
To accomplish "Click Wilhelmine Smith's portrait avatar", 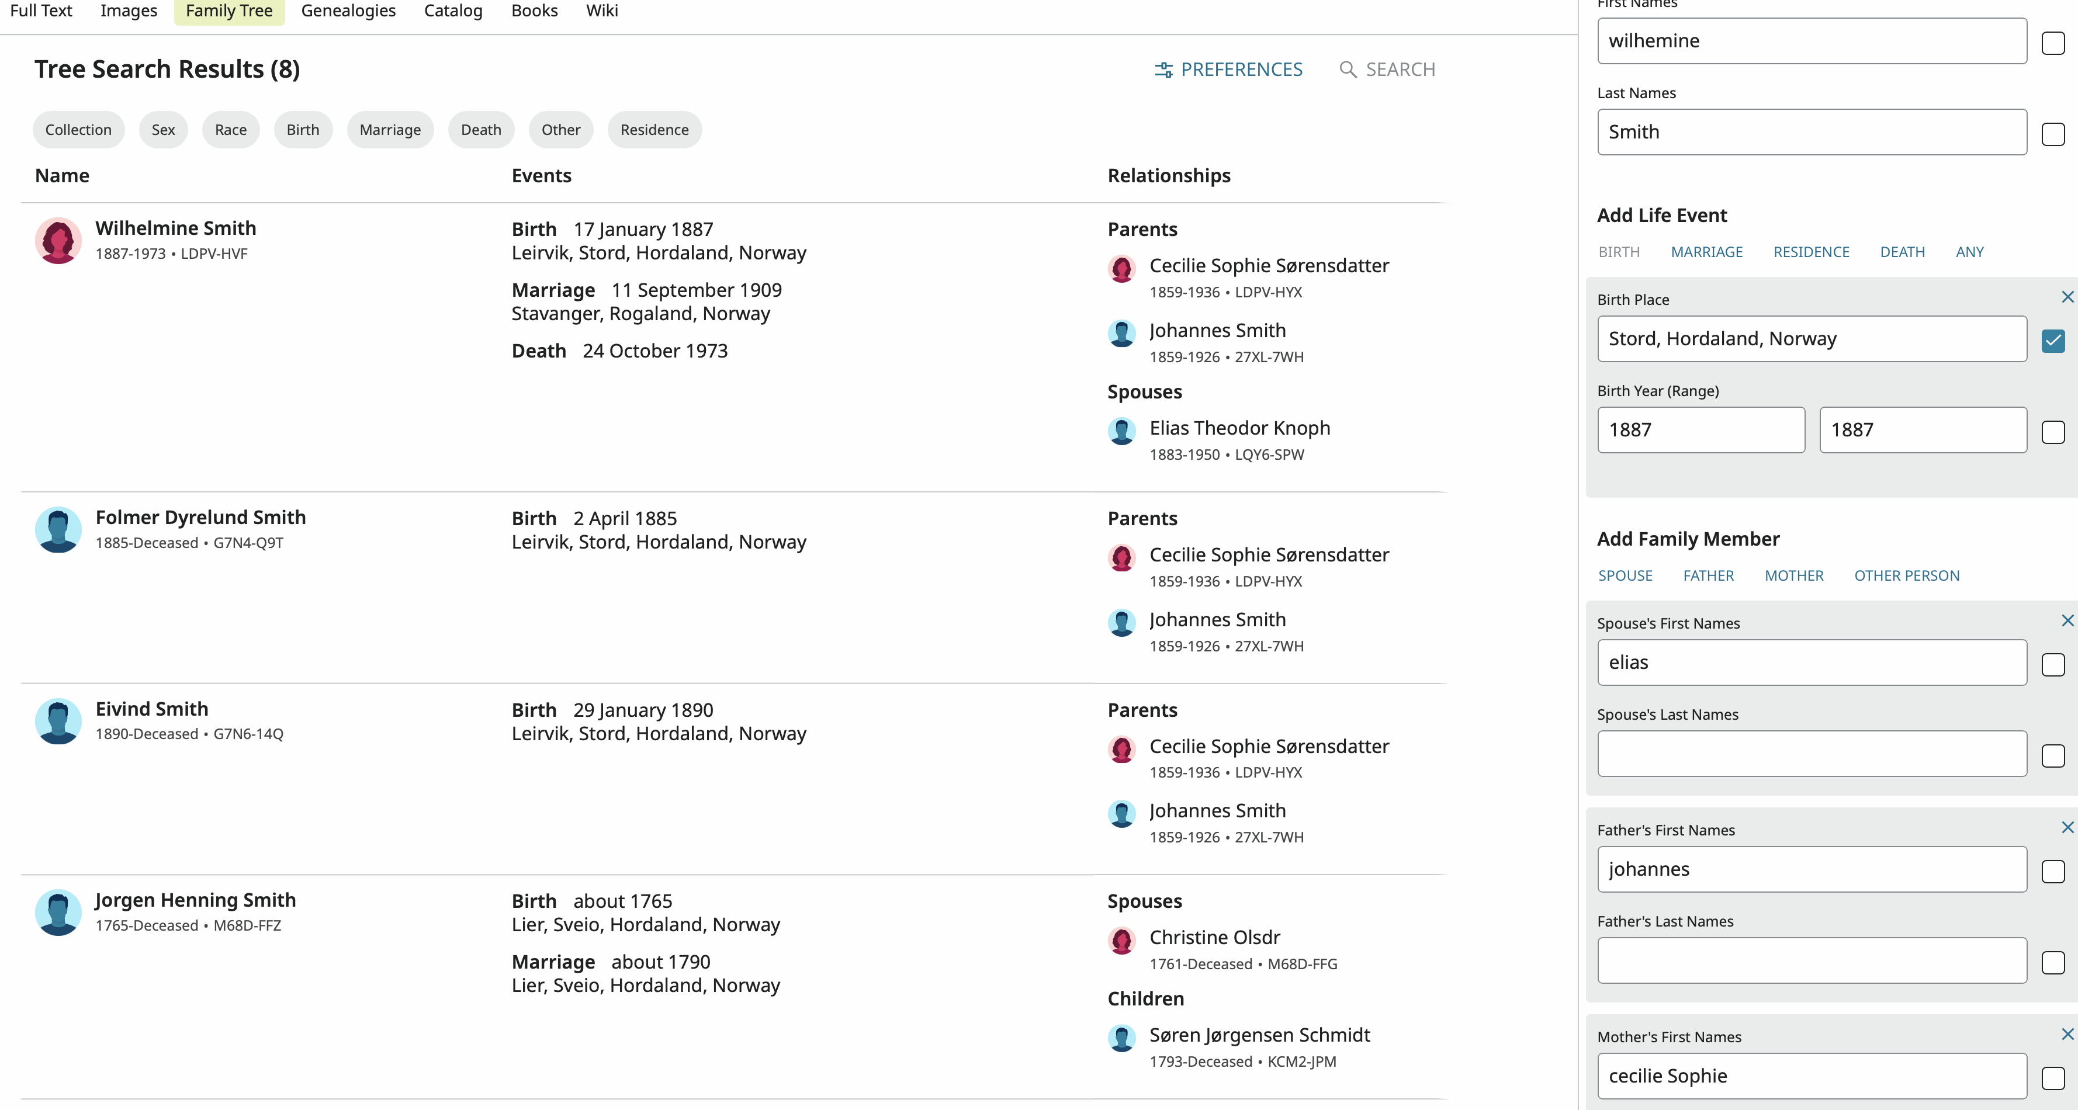I will tap(58, 240).
